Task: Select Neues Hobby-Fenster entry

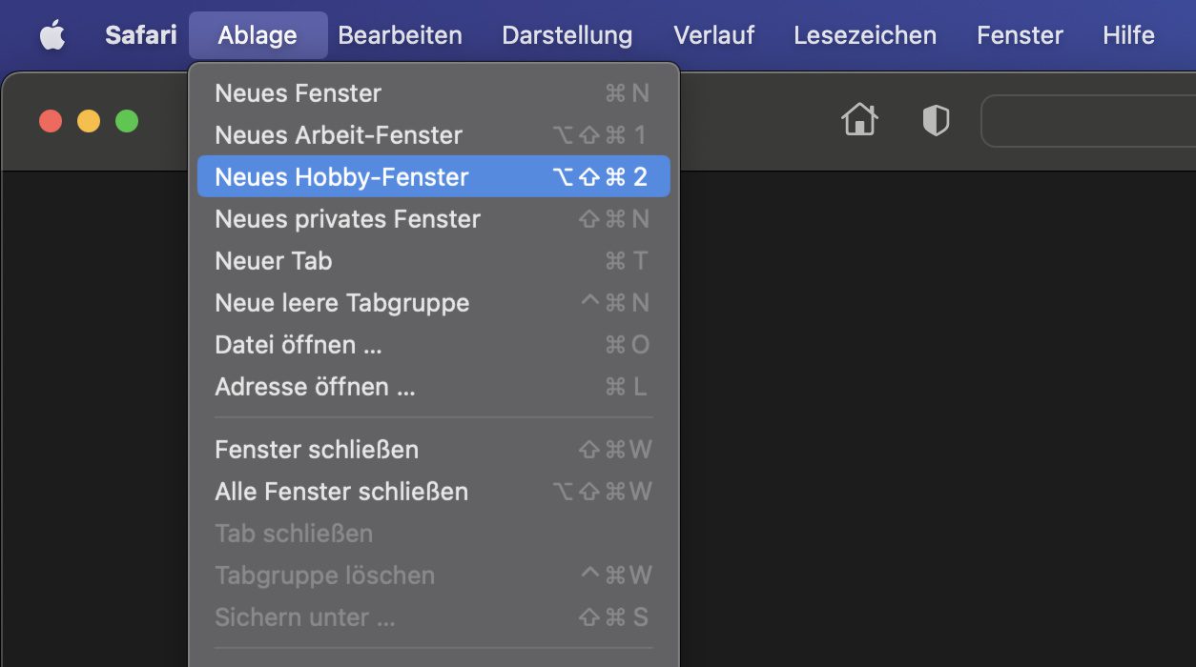Action: pos(434,177)
